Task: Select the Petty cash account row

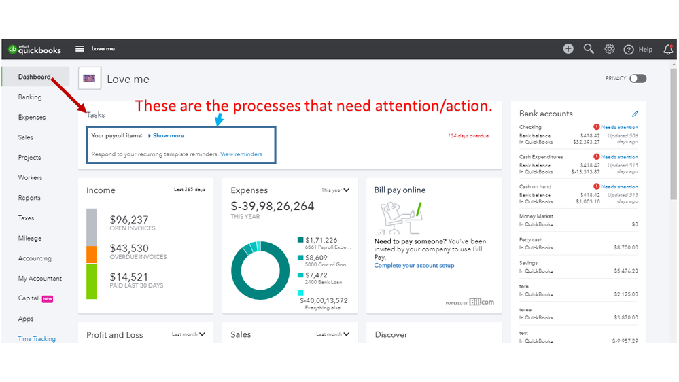Action: 578,243
